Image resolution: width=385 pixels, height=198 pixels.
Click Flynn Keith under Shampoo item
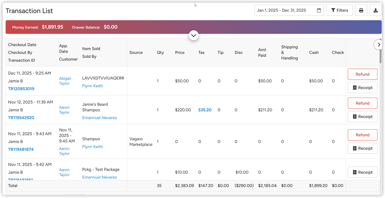pyautogui.click(x=93, y=147)
